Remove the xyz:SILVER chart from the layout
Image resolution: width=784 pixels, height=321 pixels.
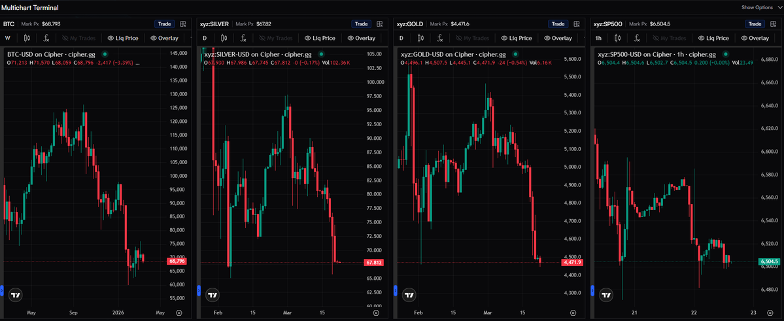380,24
